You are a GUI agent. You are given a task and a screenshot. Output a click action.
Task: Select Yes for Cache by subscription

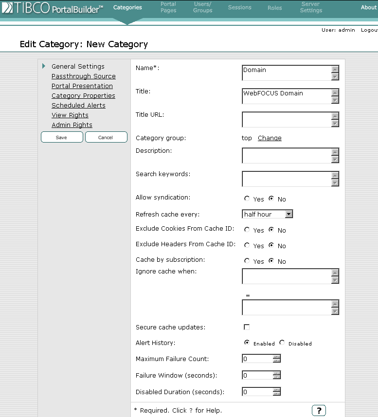(x=247, y=261)
